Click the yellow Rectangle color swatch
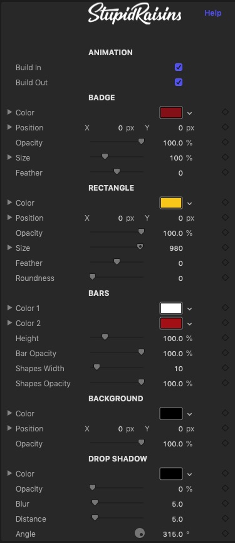The width and height of the screenshot is (235, 543). tap(171, 203)
